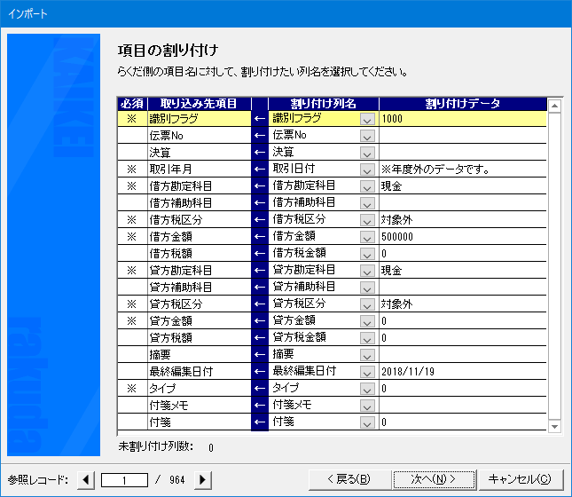Image resolution: width=572 pixels, height=497 pixels.
Task: Select the 摘要 target item cell
Action: 200,354
